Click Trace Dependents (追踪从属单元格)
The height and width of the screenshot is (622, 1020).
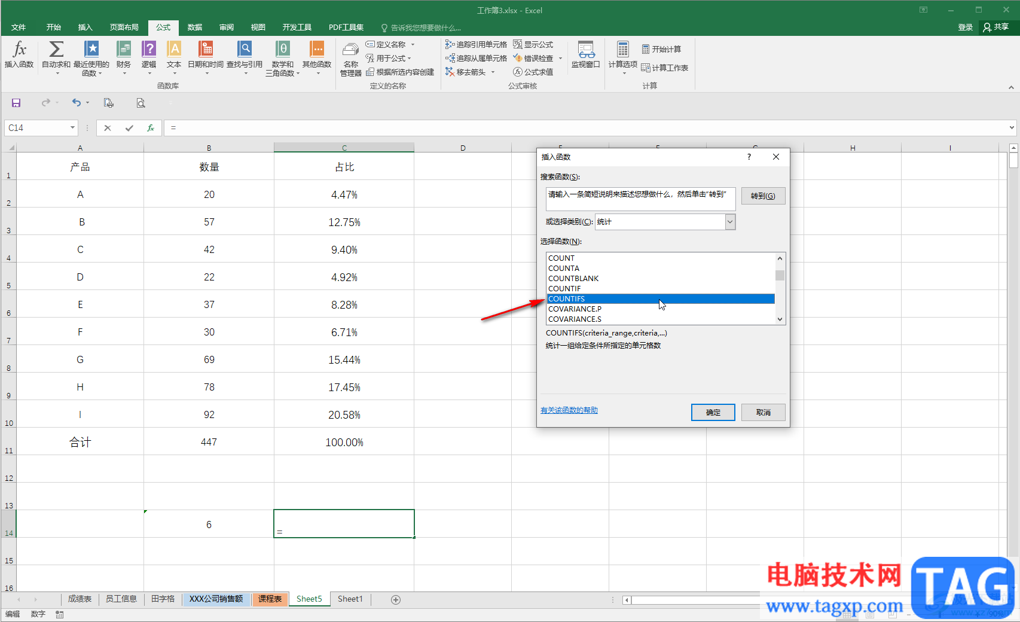pos(476,58)
